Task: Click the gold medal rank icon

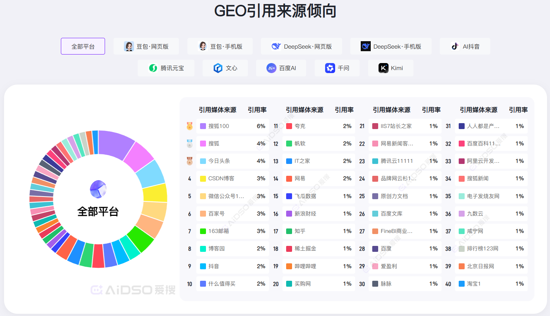Action: point(190,126)
